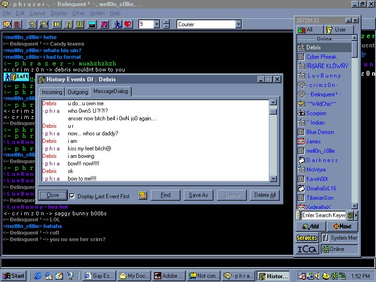The width and height of the screenshot is (376, 282).
Task: Open the Display menu
Action: pyautogui.click(x=59, y=13)
